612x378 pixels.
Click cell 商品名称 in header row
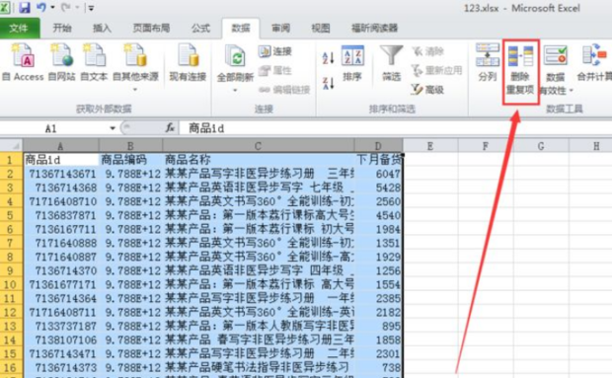pyautogui.click(x=258, y=160)
